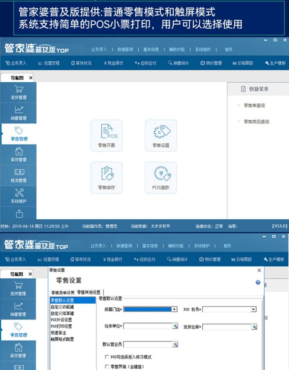This screenshot has height=370, width=289.
Task: Select 自定义功能键 in settings list
Action: [62, 307]
